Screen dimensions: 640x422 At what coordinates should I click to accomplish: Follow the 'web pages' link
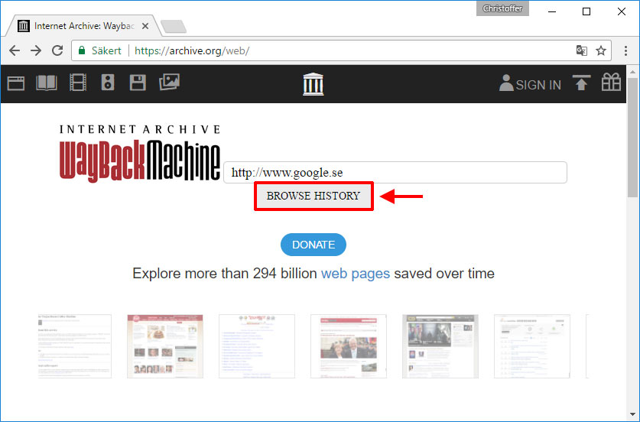tap(355, 273)
